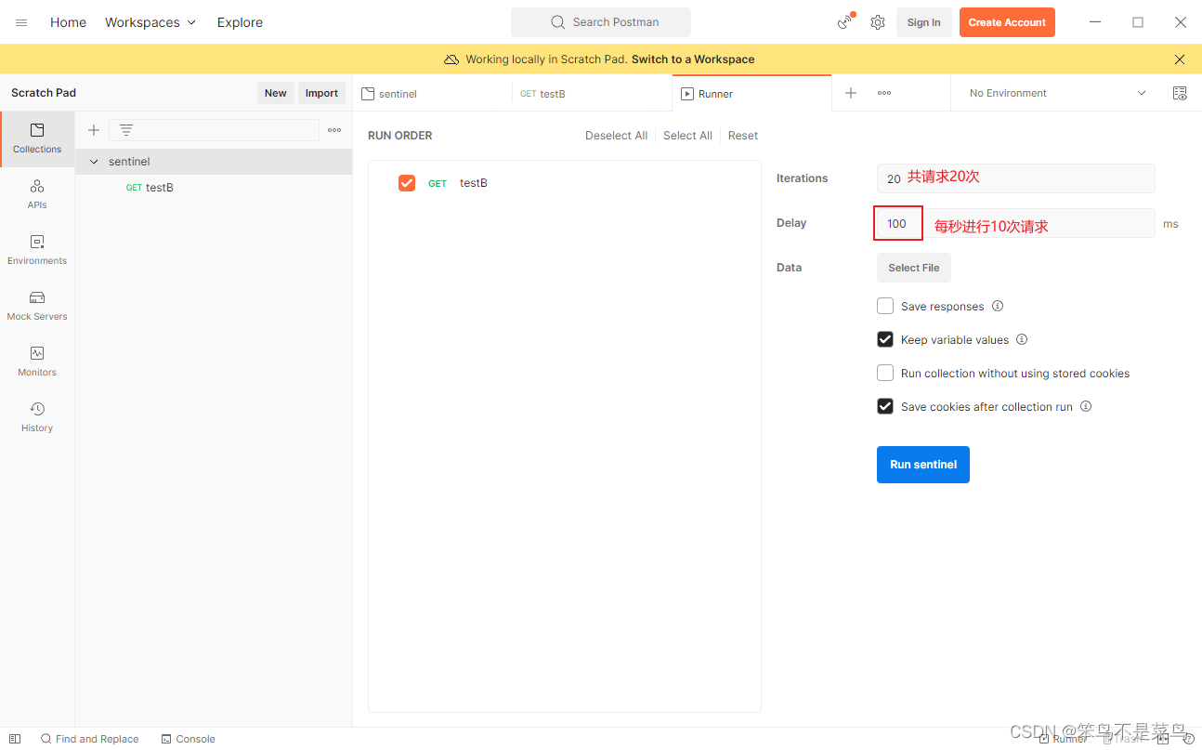The image size is (1202, 750).
Task: Enable the Save responses checkbox
Action: point(885,306)
